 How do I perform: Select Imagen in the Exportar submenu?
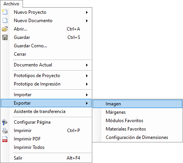point(137,104)
